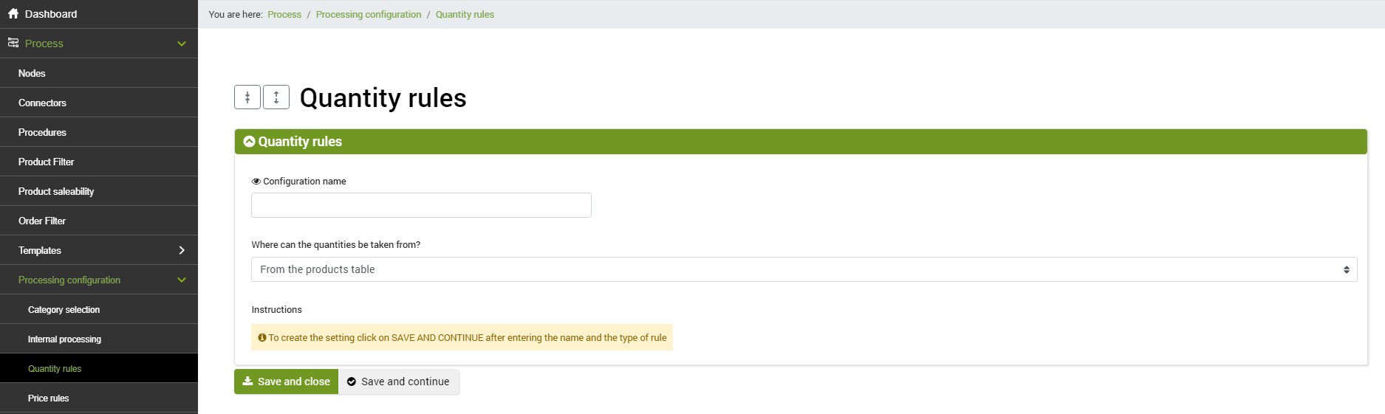Click the eye icon beside Configuration name
The height and width of the screenshot is (414, 1385).
tap(256, 182)
